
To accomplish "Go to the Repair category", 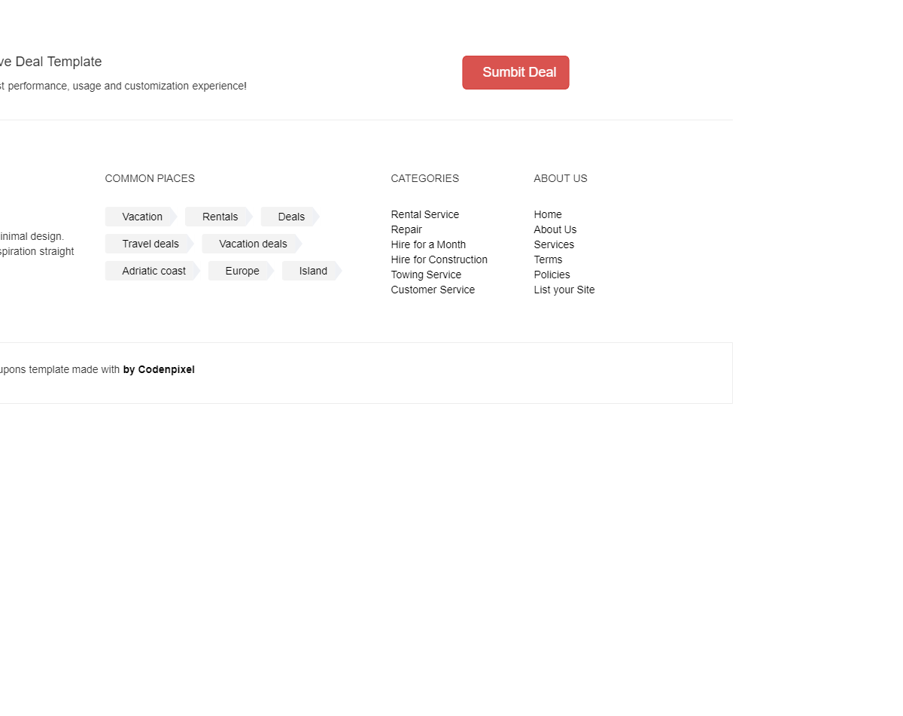I will [406, 229].
